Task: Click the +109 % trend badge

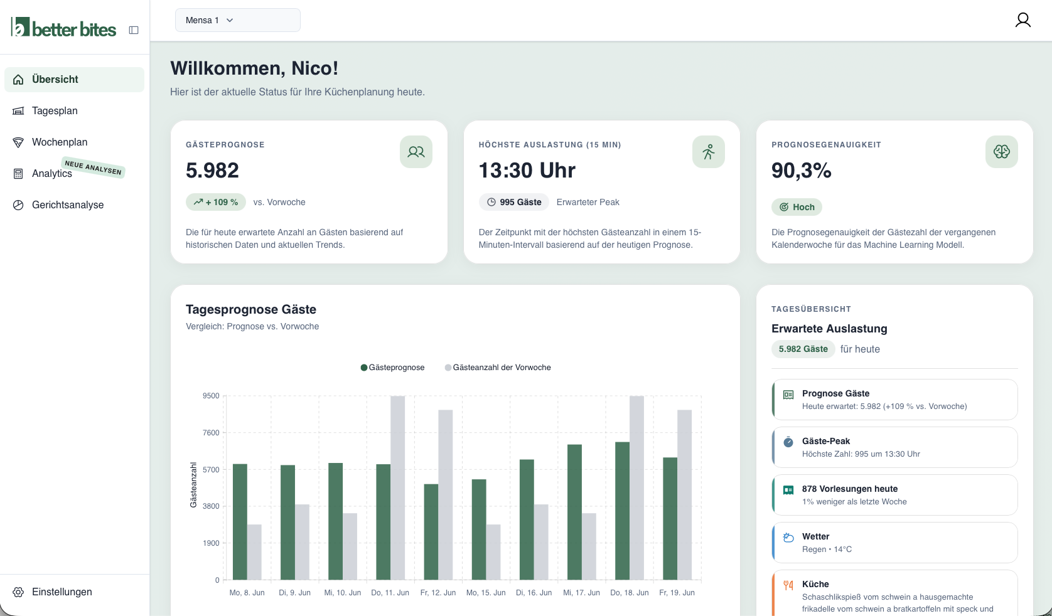Action: pos(216,202)
